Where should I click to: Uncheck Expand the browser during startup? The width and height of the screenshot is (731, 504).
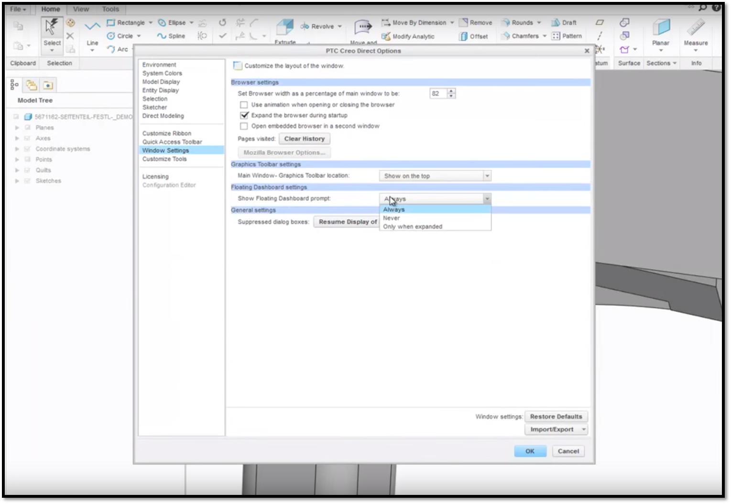[x=244, y=115]
